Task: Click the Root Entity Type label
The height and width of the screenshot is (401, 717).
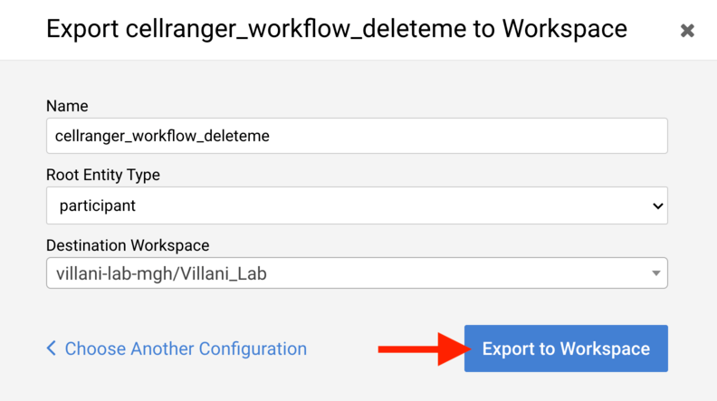Action: [102, 175]
